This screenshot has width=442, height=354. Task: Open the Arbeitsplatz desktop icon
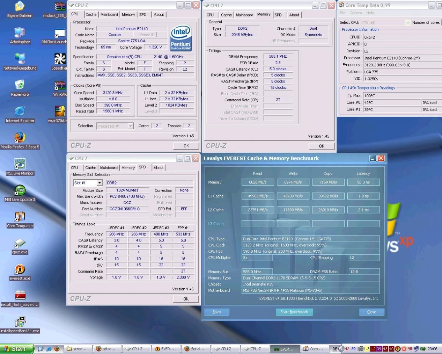point(20,36)
